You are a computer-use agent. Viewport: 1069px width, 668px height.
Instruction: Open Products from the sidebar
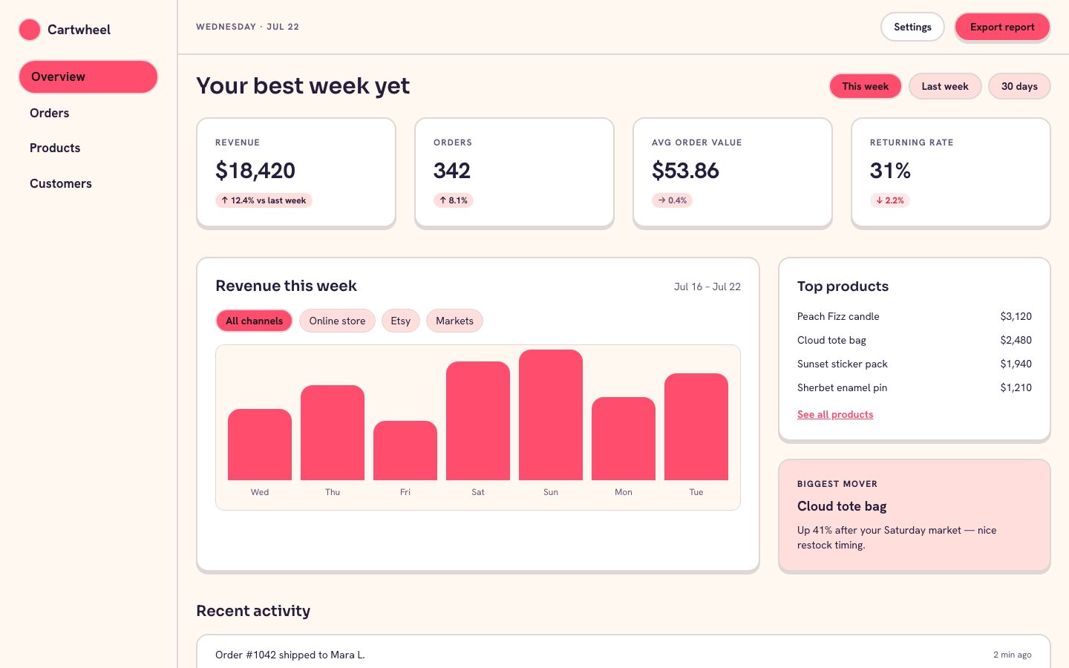point(55,148)
